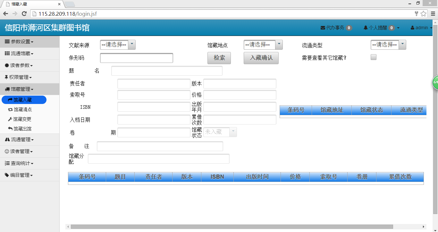Go back with the browser back arrow

[x=5, y=14]
